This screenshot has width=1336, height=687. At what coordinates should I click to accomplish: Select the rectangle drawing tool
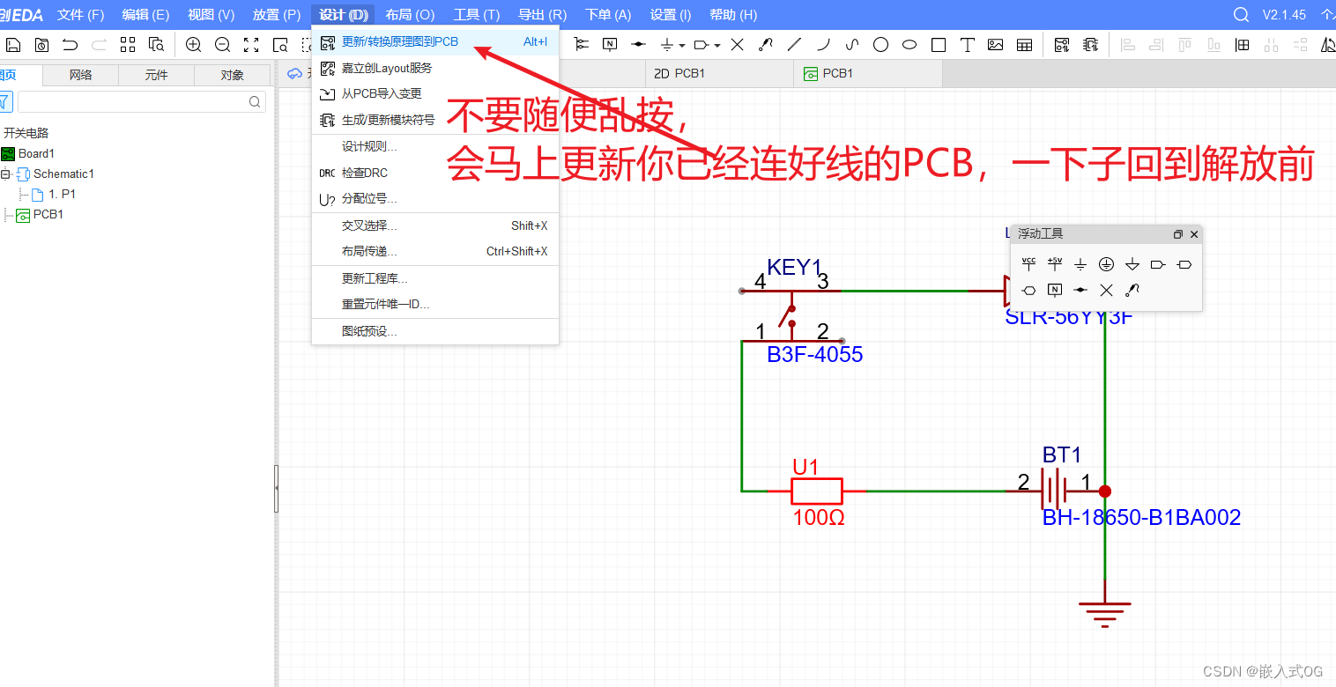tap(939, 45)
